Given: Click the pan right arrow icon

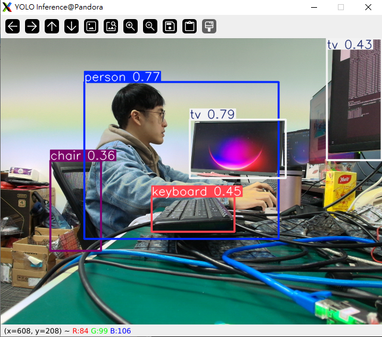Looking at the screenshot, I should pos(32,26).
